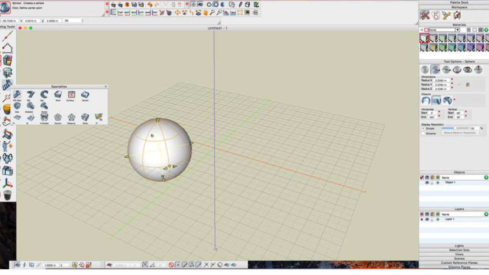Image resolution: width=489 pixels, height=275 pixels.
Task: Open the Scenes palette section
Action: coord(454,259)
